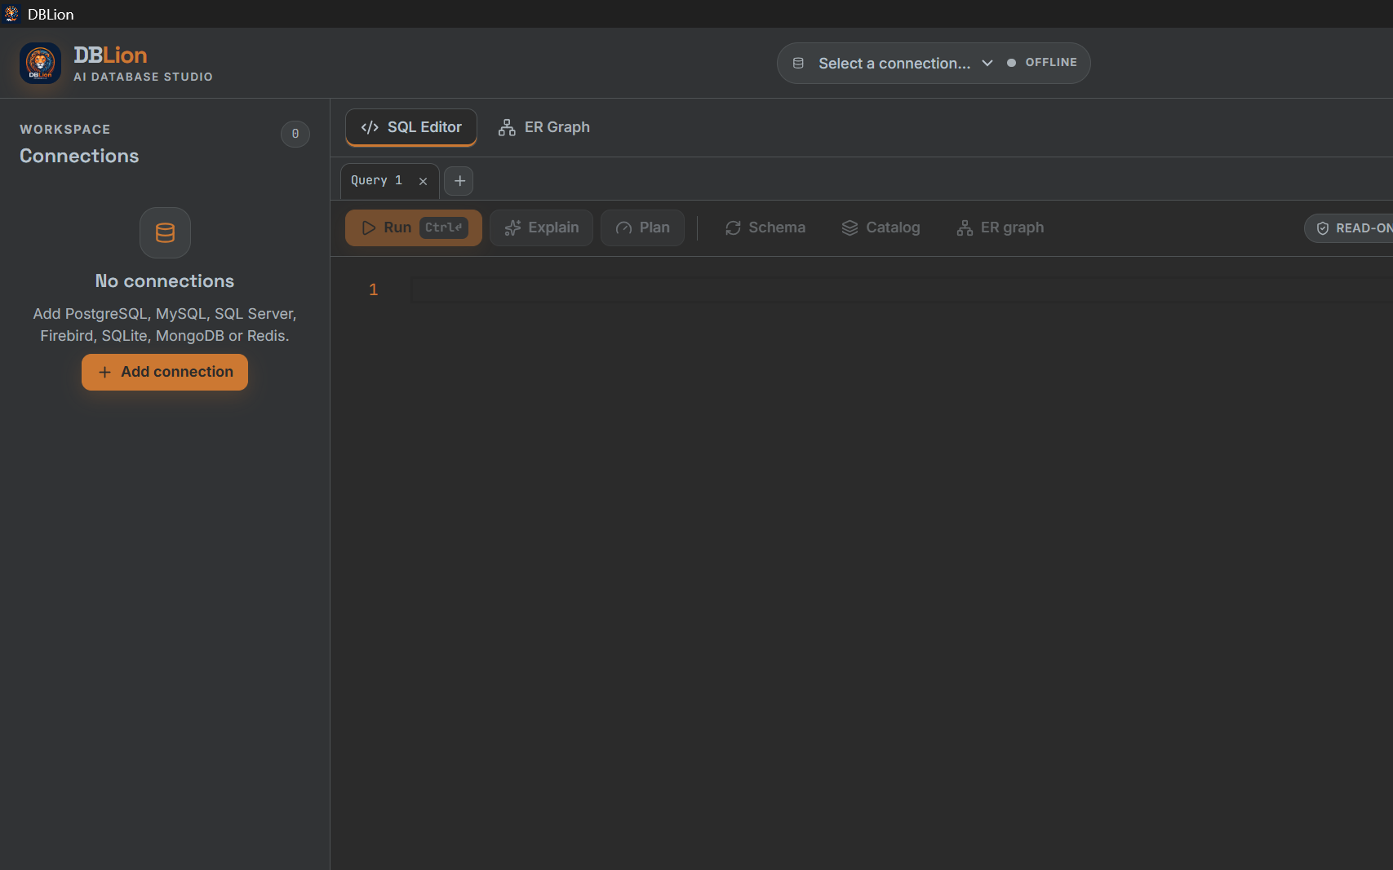The image size is (1393, 870).
Task: Click the connections count badge
Action: [295, 134]
